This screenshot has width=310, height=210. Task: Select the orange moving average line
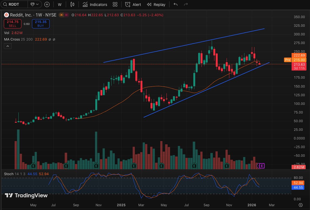(158, 86)
